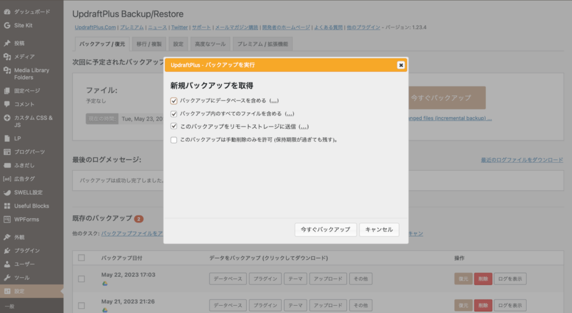
Task: Open Appearance (外観) brush icon
Action: pos(7,237)
